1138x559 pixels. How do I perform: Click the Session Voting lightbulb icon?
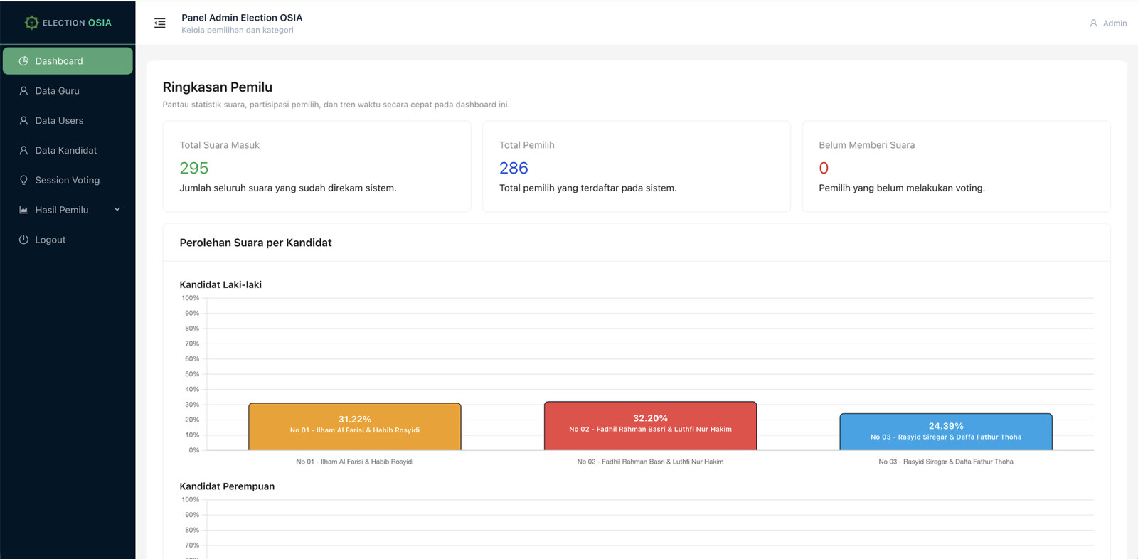pos(23,181)
